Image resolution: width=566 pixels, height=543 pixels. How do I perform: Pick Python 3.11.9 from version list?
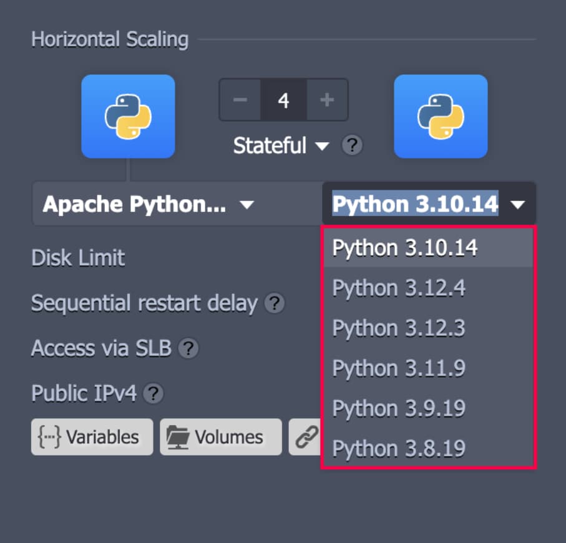(x=399, y=368)
